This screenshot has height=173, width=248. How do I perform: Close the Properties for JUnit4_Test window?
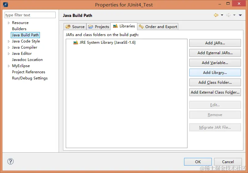[x=239, y=3]
